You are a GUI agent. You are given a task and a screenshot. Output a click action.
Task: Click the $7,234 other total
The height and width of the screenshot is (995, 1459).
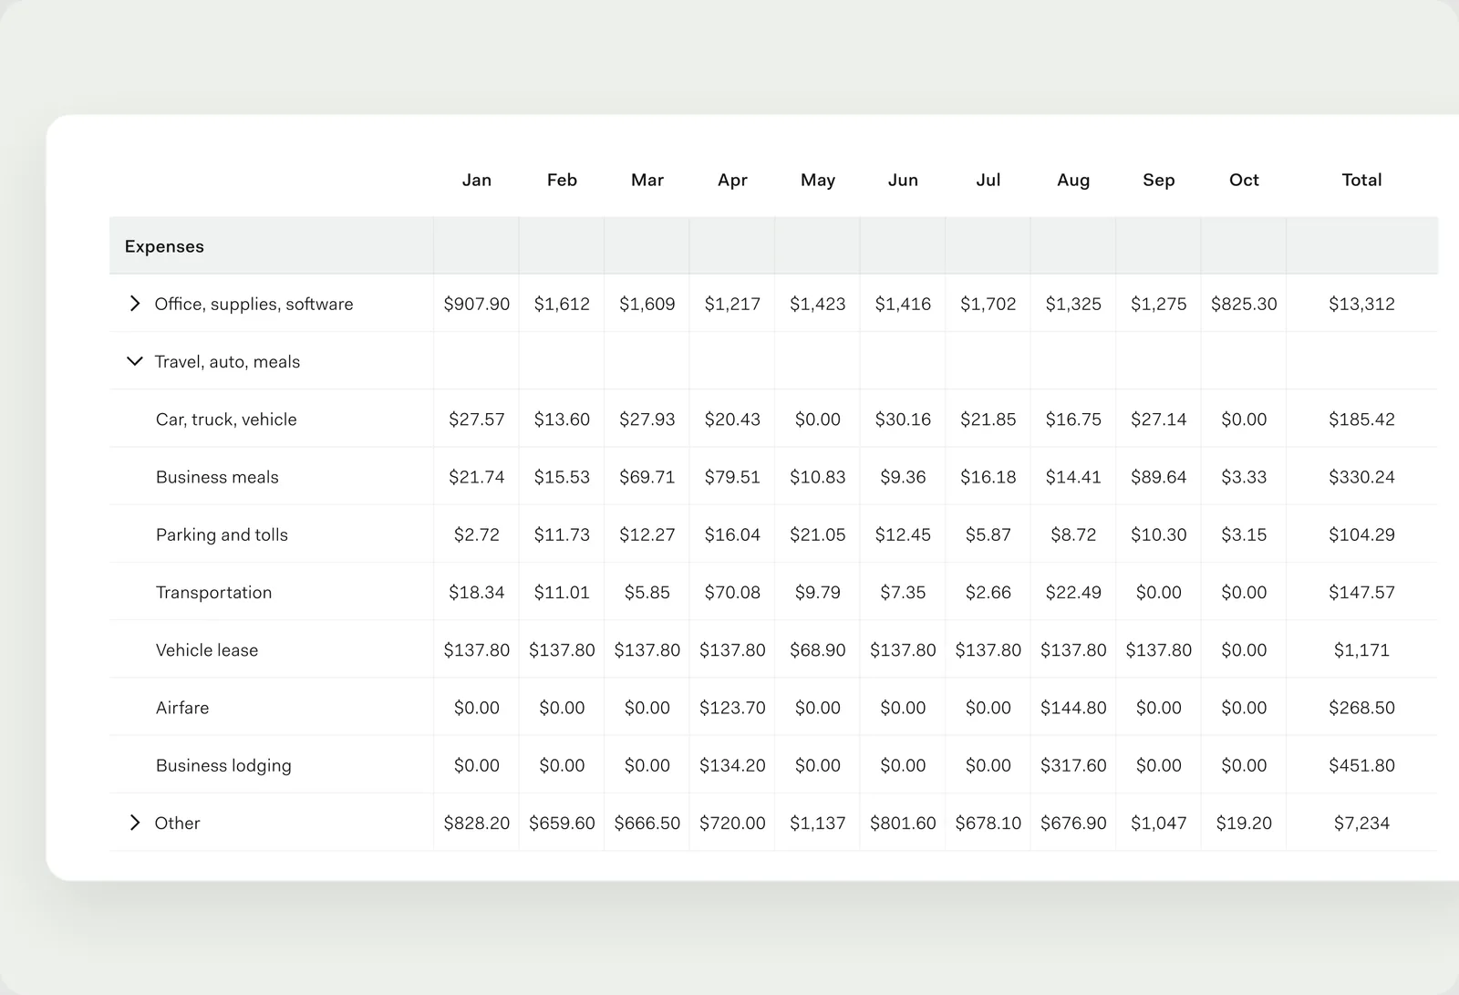pyautogui.click(x=1361, y=823)
